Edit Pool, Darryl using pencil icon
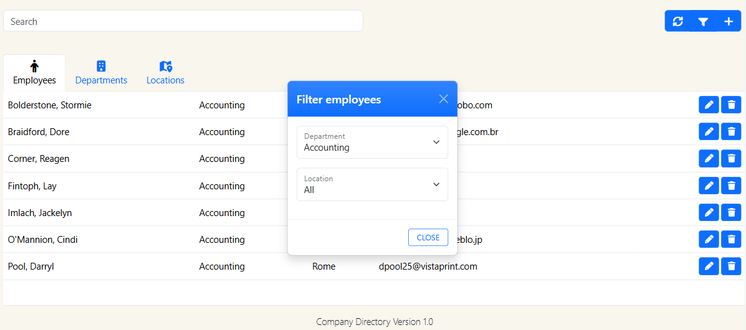 (709, 266)
